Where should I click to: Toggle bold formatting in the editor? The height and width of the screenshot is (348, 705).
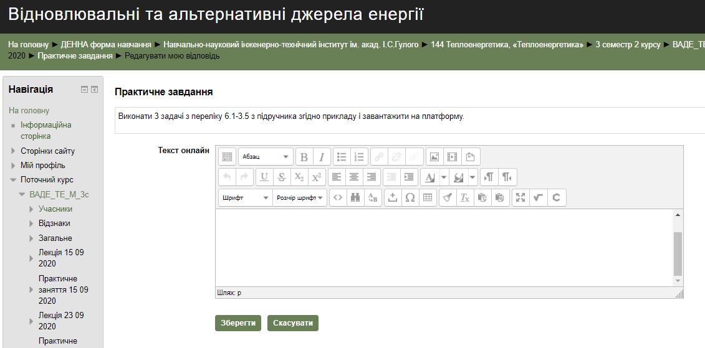304,157
